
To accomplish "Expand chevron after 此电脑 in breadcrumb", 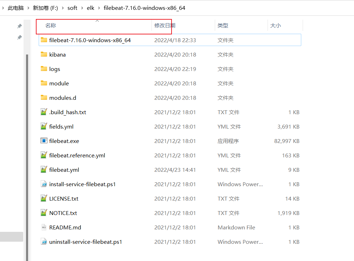I will 28,8.
